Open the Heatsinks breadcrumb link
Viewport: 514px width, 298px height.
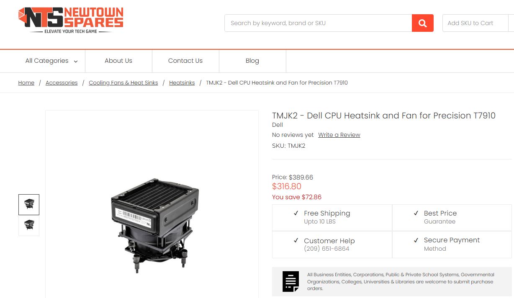(x=182, y=83)
